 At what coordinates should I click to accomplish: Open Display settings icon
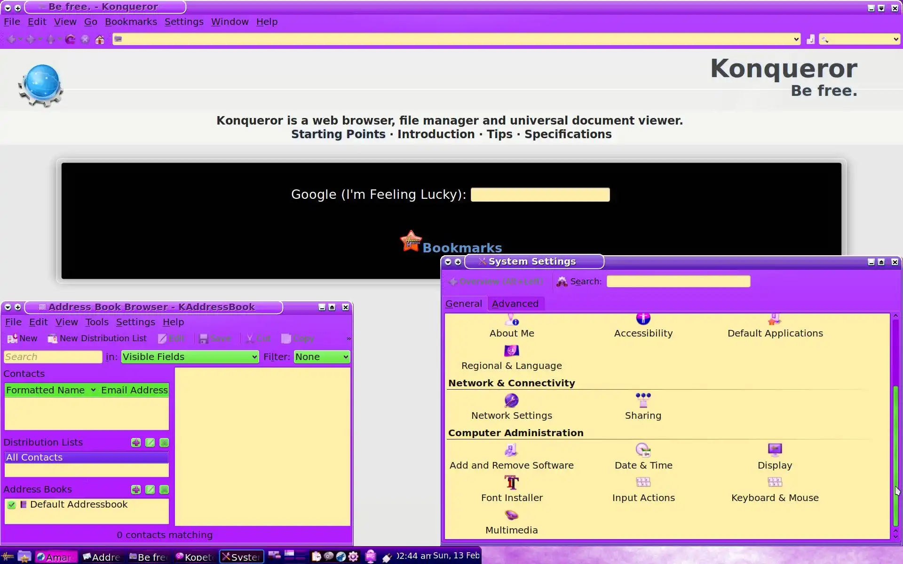tap(775, 451)
